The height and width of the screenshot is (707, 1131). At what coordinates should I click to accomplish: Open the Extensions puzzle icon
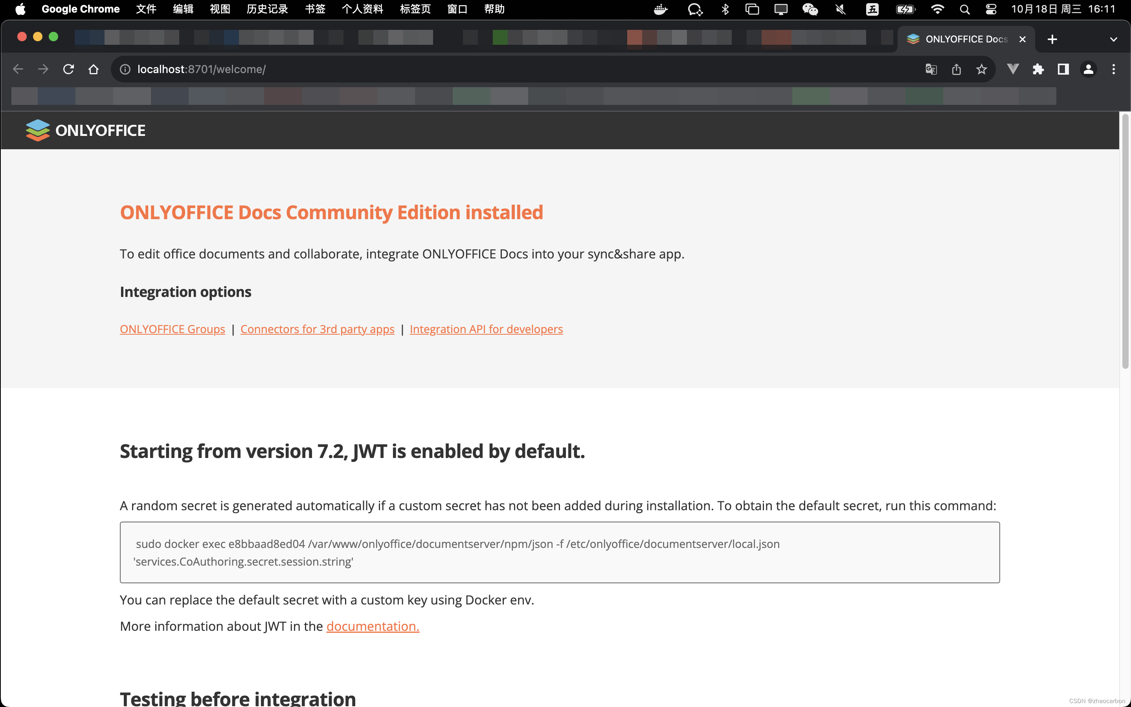(x=1038, y=69)
